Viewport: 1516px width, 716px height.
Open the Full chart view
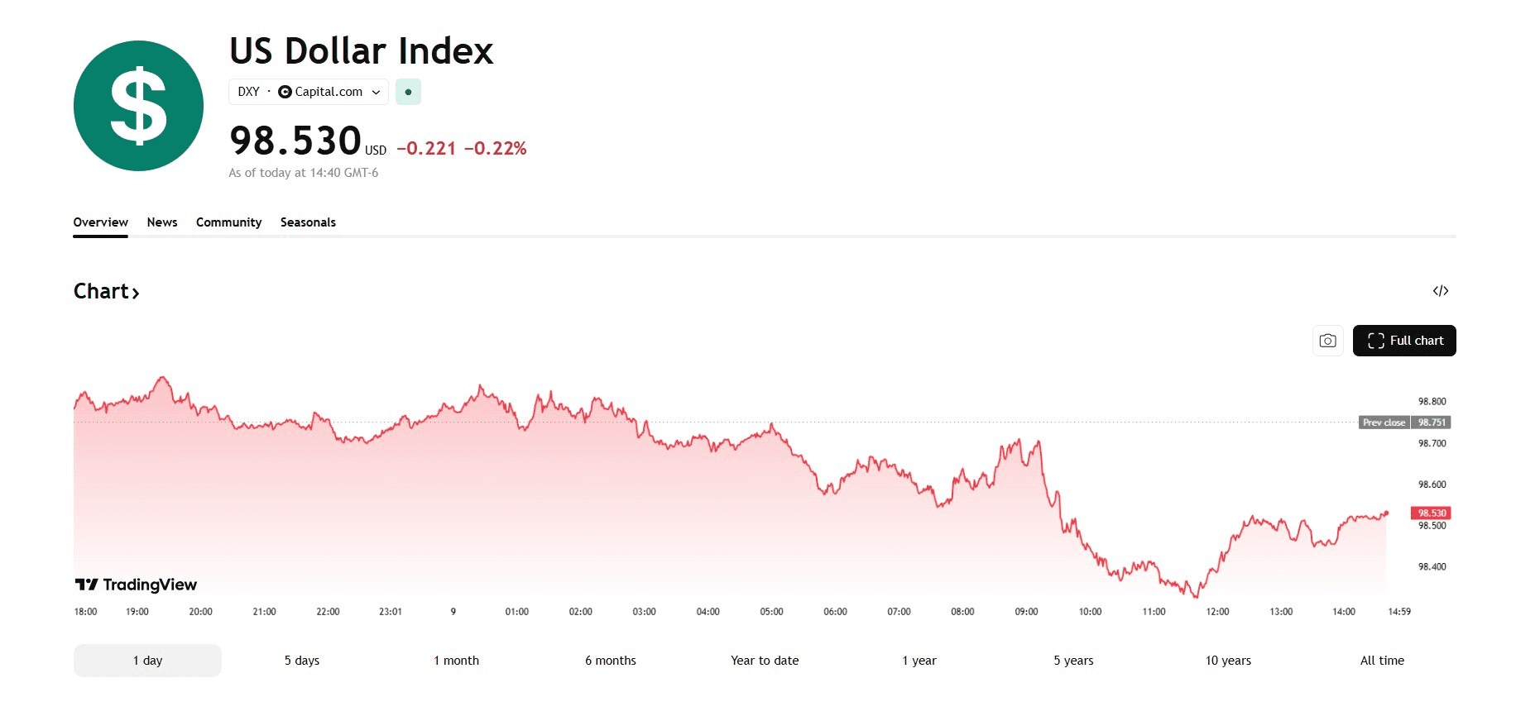click(1404, 341)
